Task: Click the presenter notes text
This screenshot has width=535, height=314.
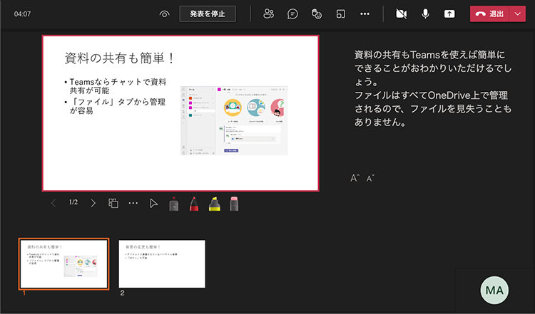Action: [433, 88]
